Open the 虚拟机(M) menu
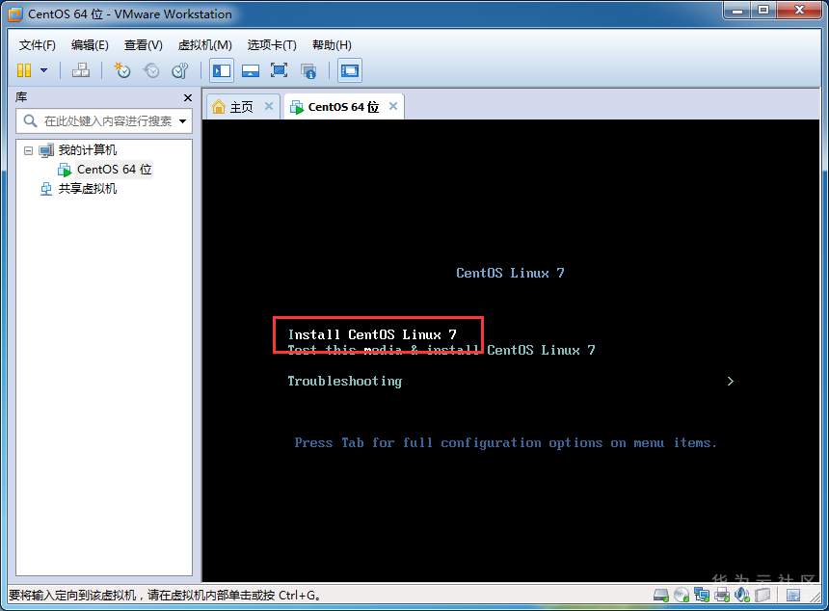This screenshot has width=829, height=611. pyautogui.click(x=205, y=45)
